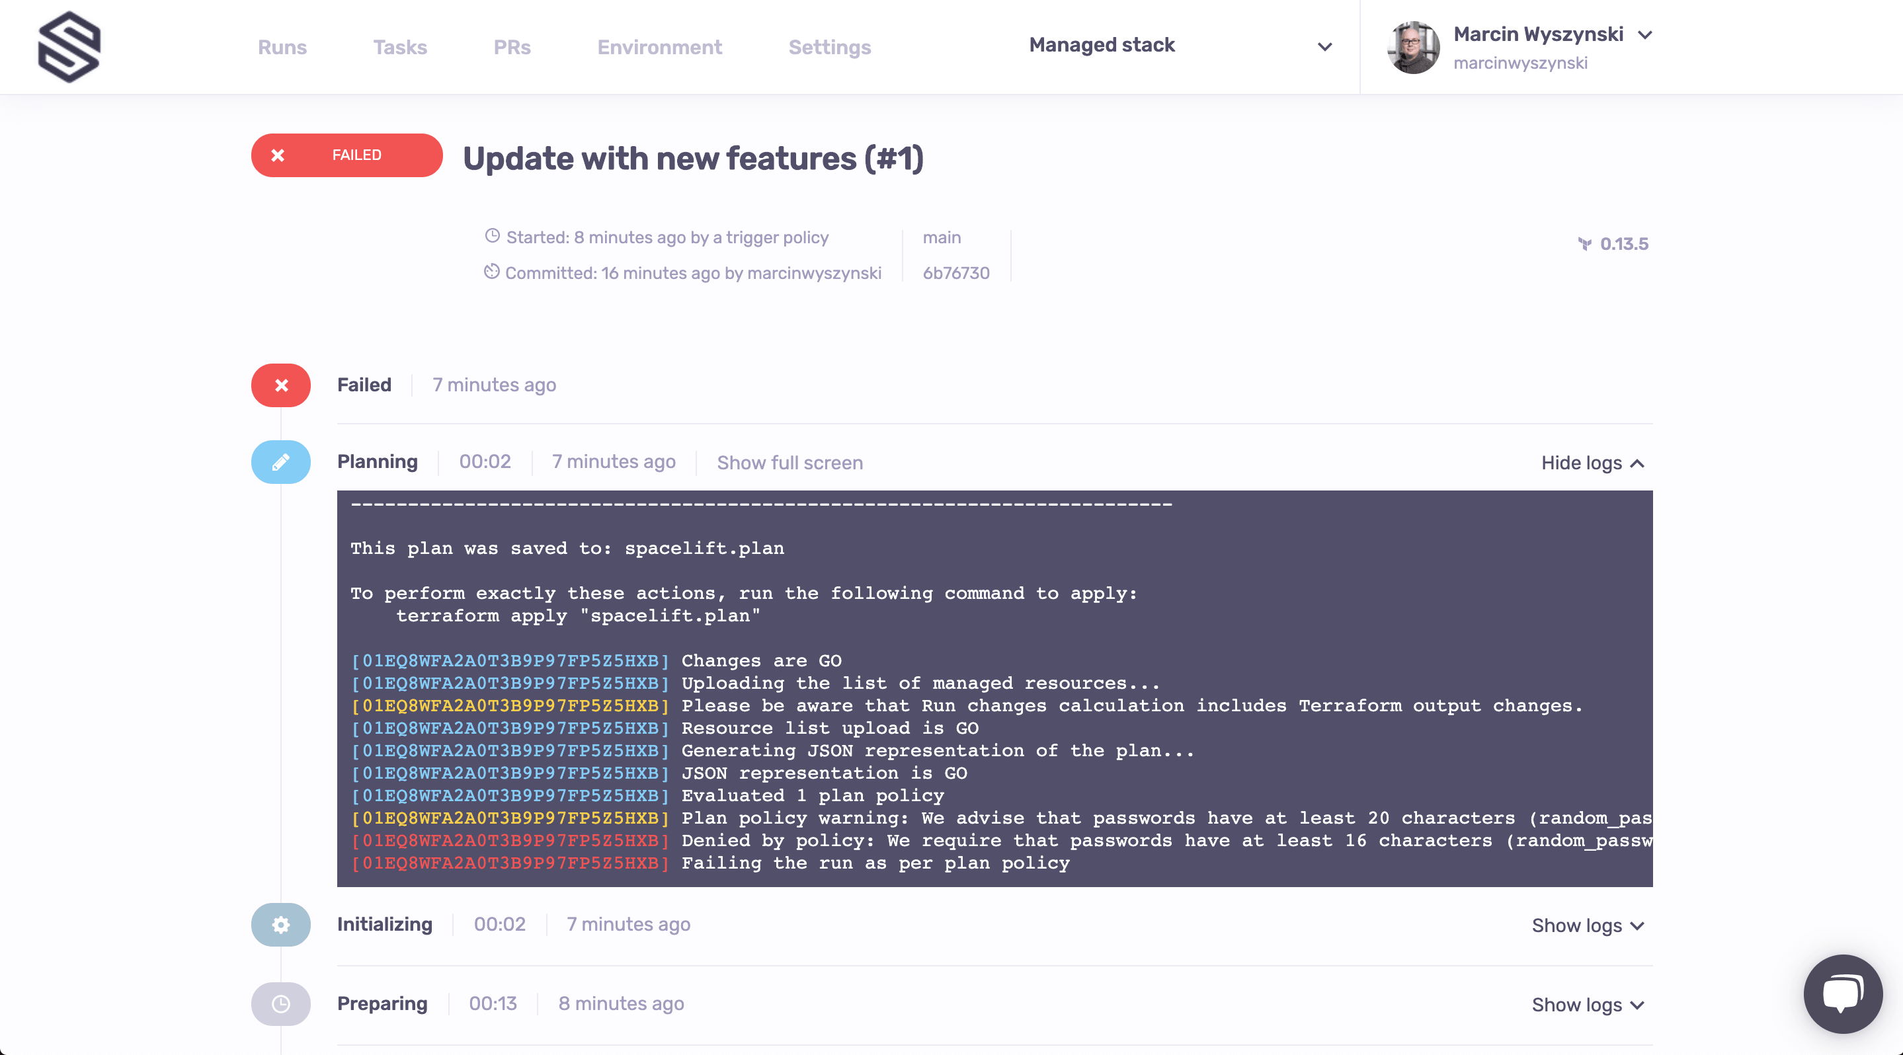Toggle full screen for Planning logs
The width and height of the screenshot is (1903, 1055).
(790, 463)
